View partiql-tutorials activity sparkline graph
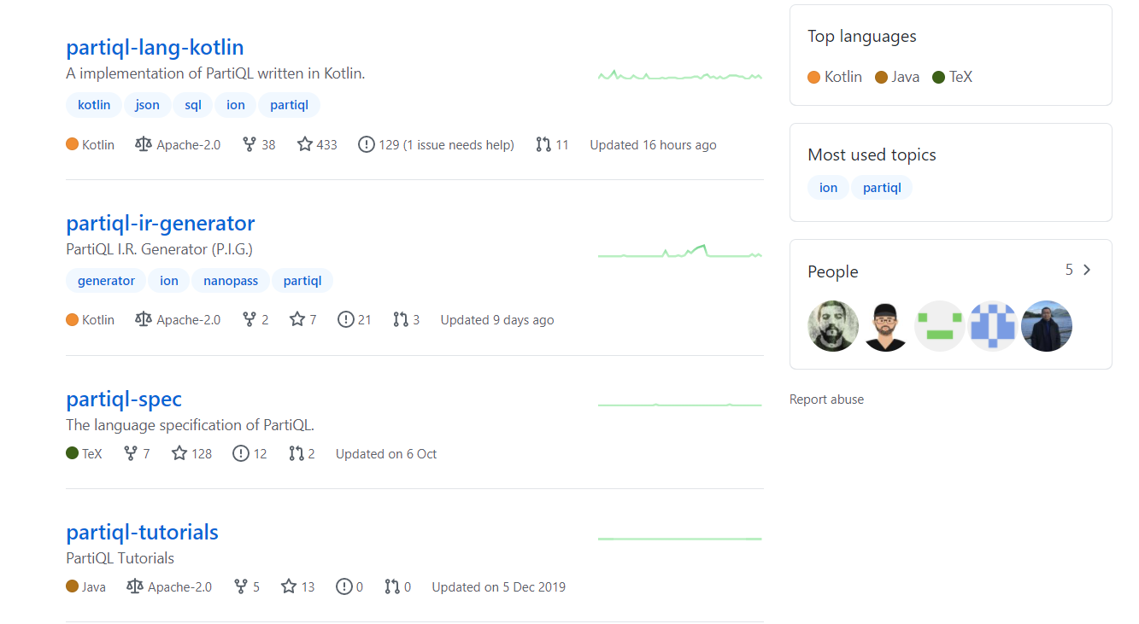 tap(680, 539)
